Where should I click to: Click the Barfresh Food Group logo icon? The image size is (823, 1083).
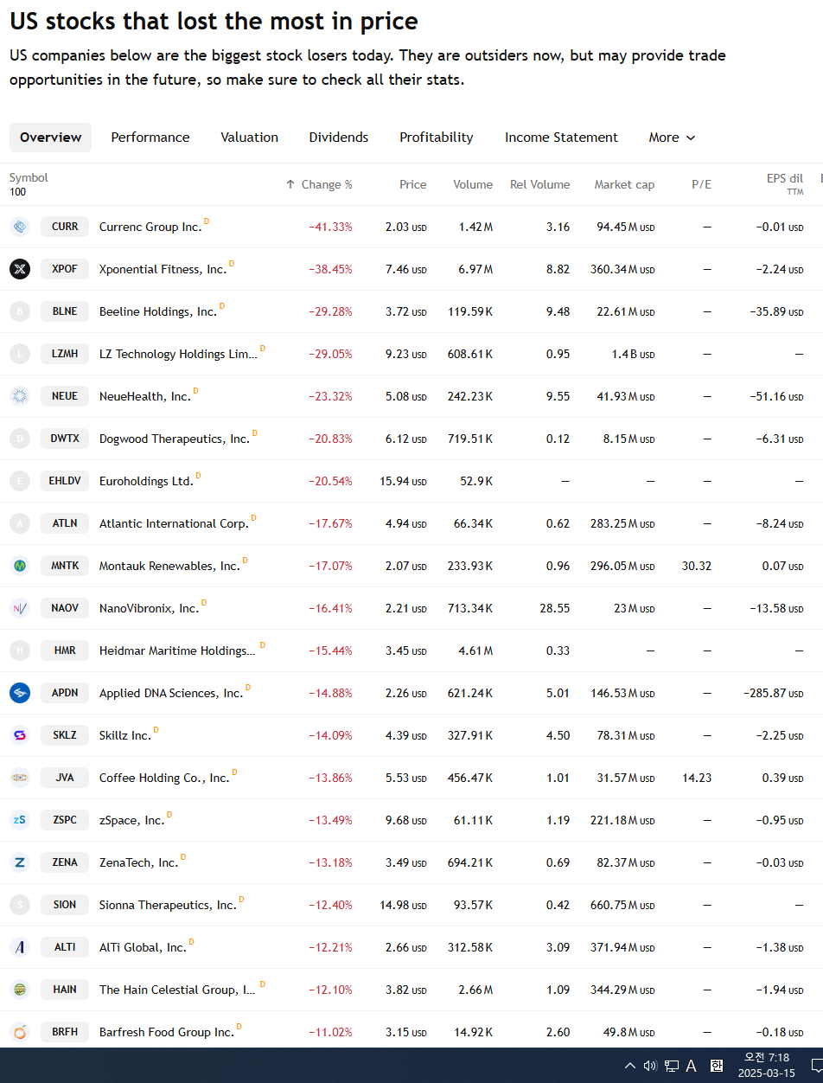click(x=20, y=1032)
